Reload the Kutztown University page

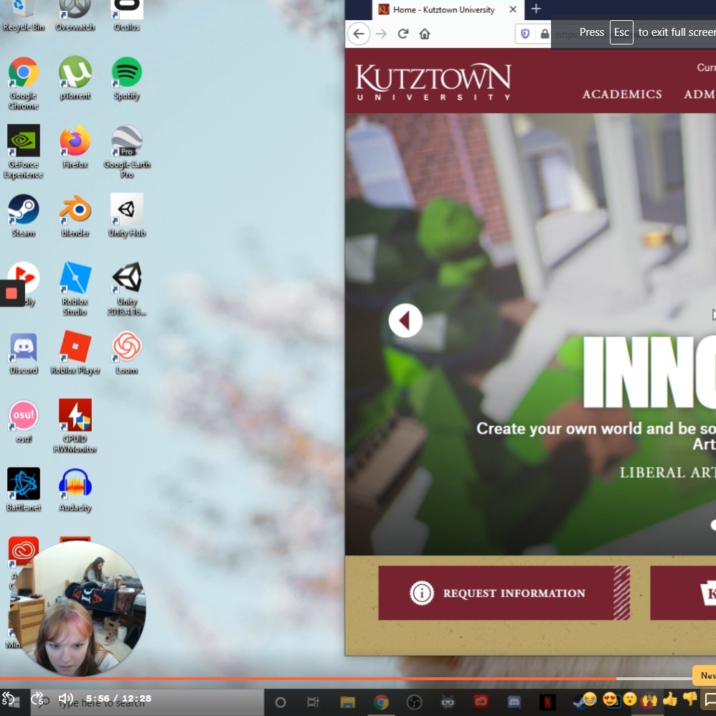(402, 34)
